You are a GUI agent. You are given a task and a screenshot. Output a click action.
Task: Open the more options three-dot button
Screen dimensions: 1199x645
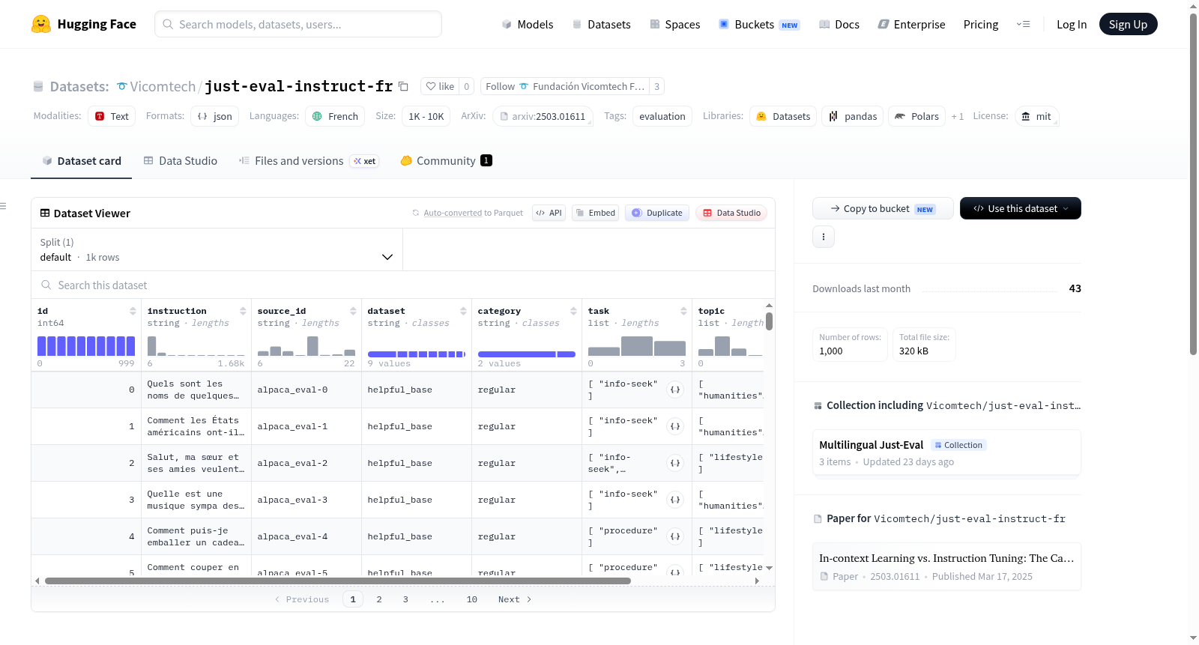[x=824, y=237]
